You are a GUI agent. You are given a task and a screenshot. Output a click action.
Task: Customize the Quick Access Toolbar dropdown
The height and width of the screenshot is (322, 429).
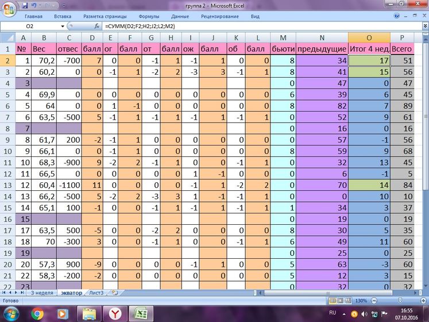[x=64, y=6]
